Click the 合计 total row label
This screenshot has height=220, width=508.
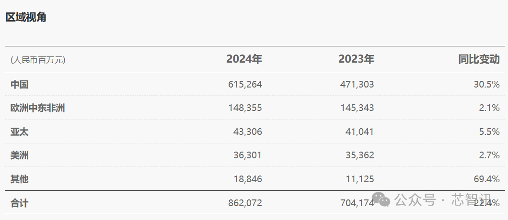pos(20,203)
